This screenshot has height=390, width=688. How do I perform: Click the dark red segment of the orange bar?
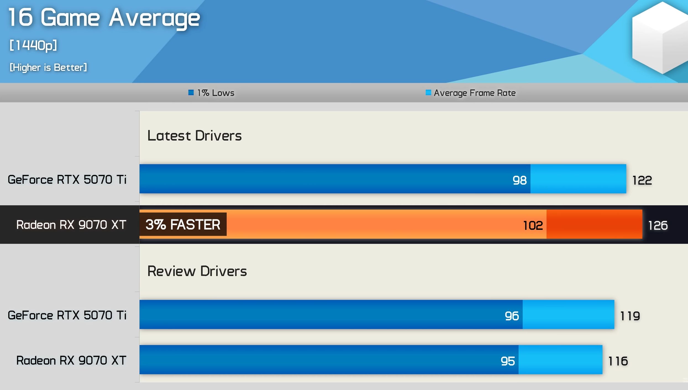[594, 224]
